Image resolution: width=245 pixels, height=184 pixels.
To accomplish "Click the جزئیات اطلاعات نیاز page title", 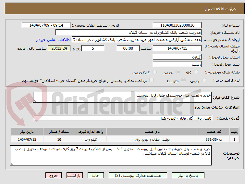I will tap(221, 9).
